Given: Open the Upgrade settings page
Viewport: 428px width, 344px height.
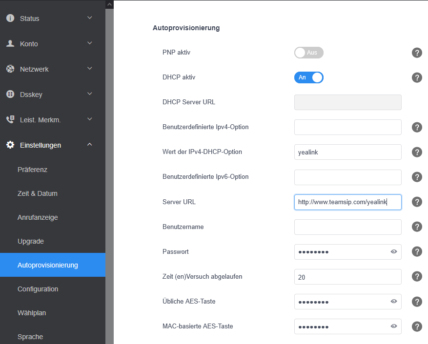Looking at the screenshot, I should [31, 241].
